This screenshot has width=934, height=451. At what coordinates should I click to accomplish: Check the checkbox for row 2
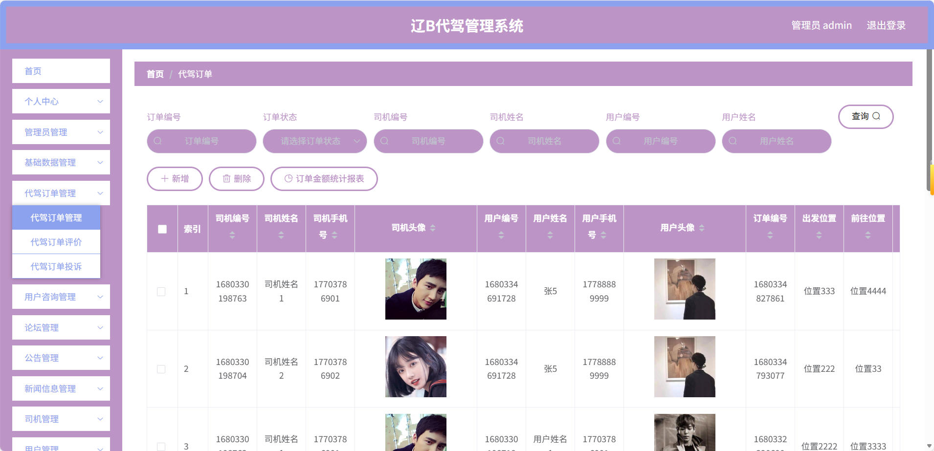(x=161, y=369)
